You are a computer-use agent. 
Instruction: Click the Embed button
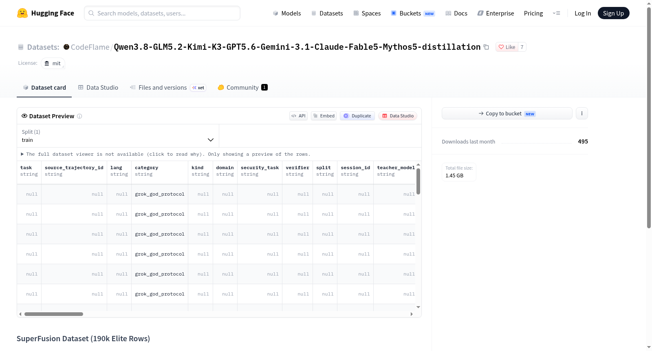[324, 116]
